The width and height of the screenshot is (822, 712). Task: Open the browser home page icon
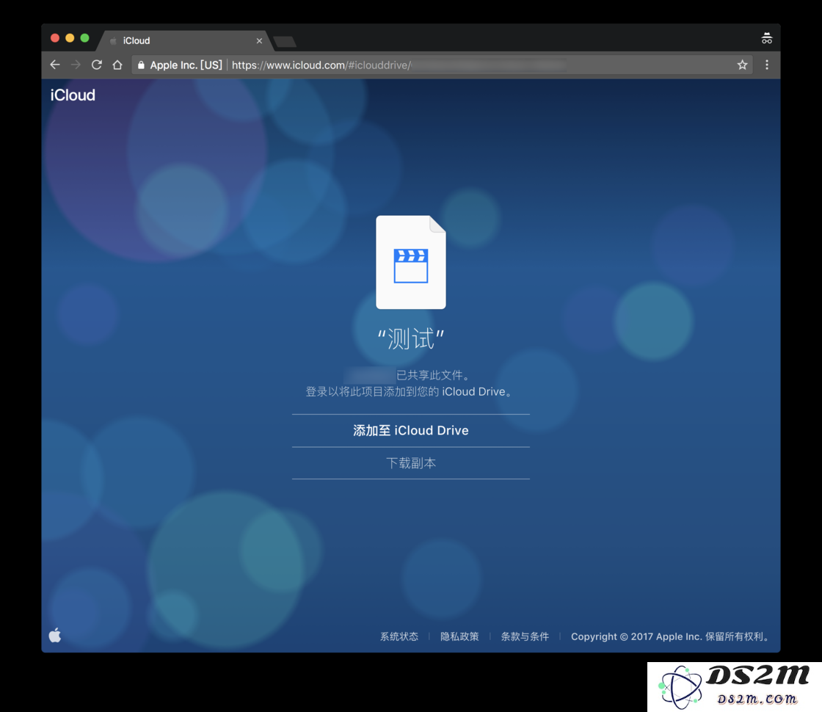pos(117,65)
